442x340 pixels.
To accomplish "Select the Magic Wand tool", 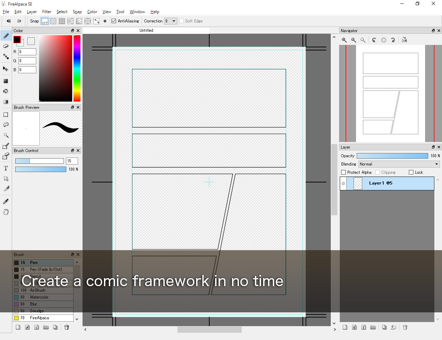I will click(6, 135).
